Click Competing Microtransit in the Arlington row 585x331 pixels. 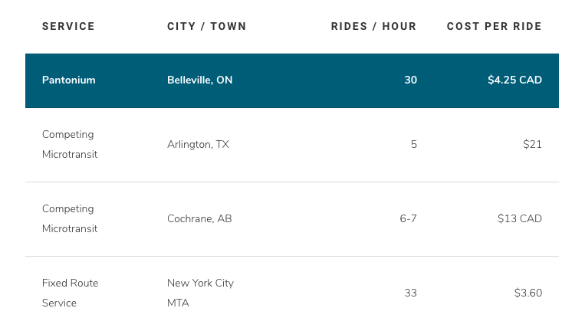[70, 144]
